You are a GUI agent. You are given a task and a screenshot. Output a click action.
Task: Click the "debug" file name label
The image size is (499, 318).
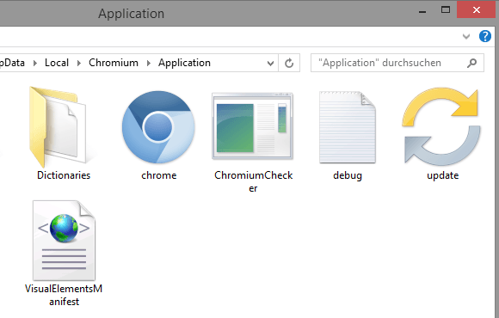348,175
